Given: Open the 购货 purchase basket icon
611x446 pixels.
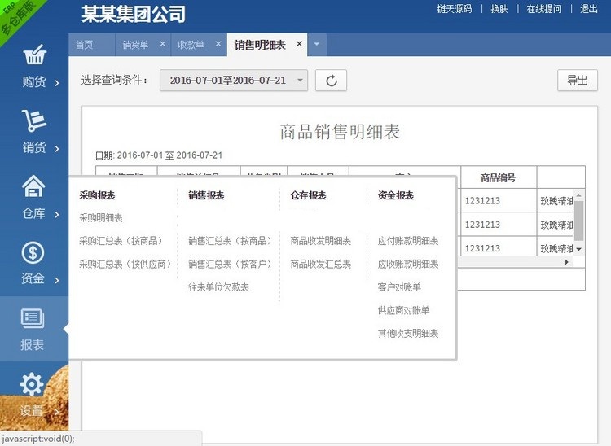Looking at the screenshot, I should [34, 55].
